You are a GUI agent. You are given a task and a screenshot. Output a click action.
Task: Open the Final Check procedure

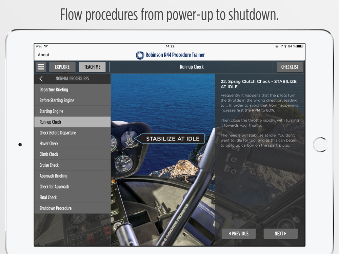73,198
